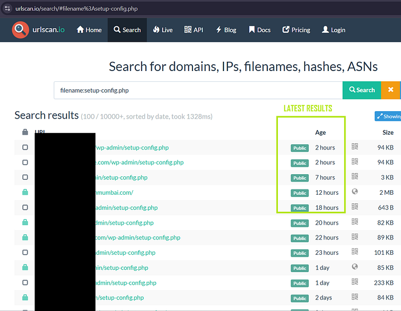Image resolution: width=401 pixels, height=311 pixels.
Task: Open the Live scans page
Action: (162, 30)
